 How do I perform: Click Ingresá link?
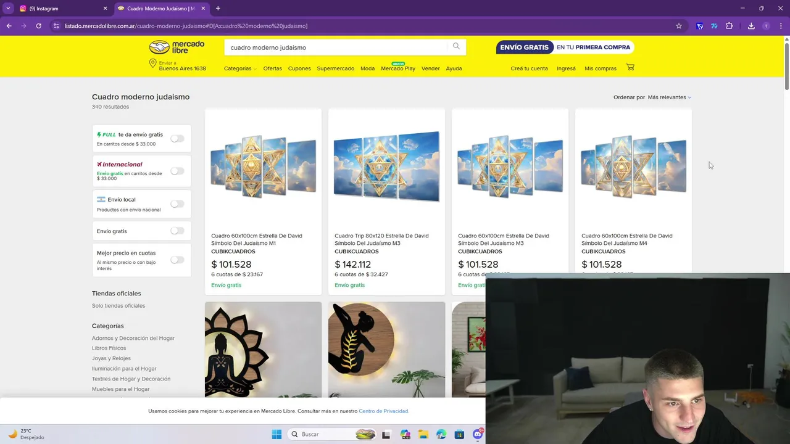coord(566,68)
